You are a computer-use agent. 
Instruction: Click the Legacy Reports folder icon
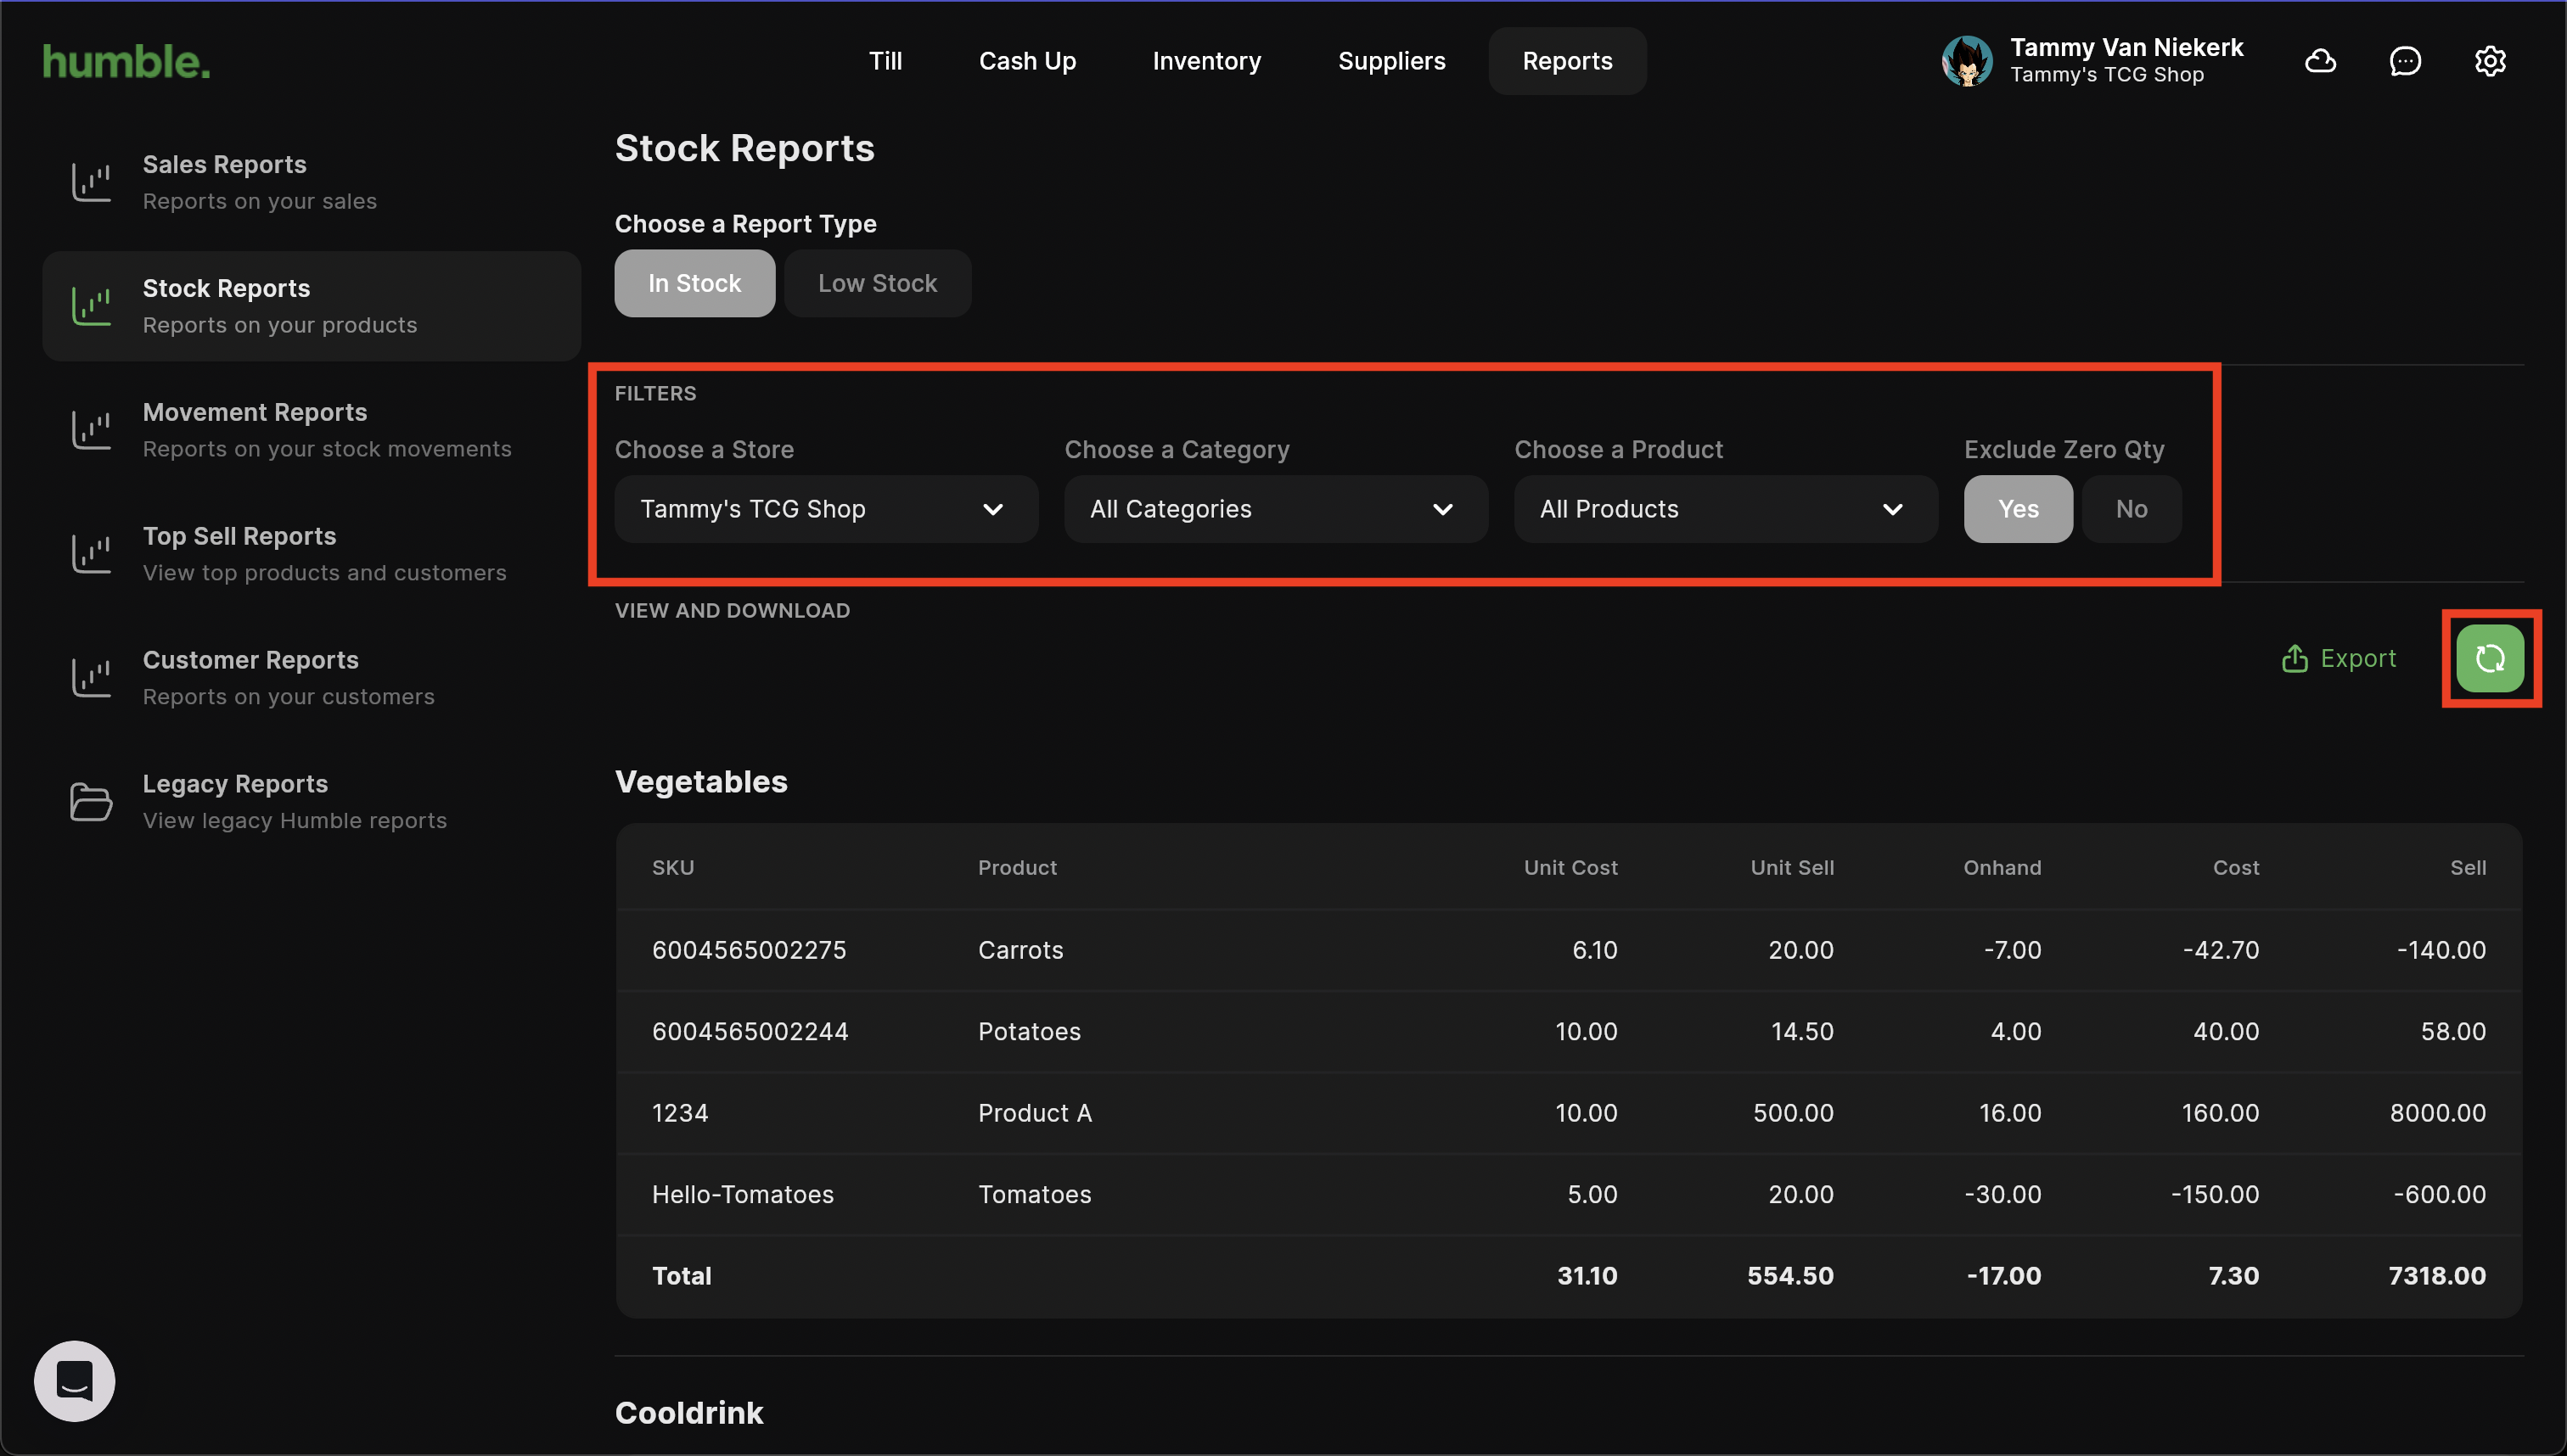pyautogui.click(x=91, y=802)
